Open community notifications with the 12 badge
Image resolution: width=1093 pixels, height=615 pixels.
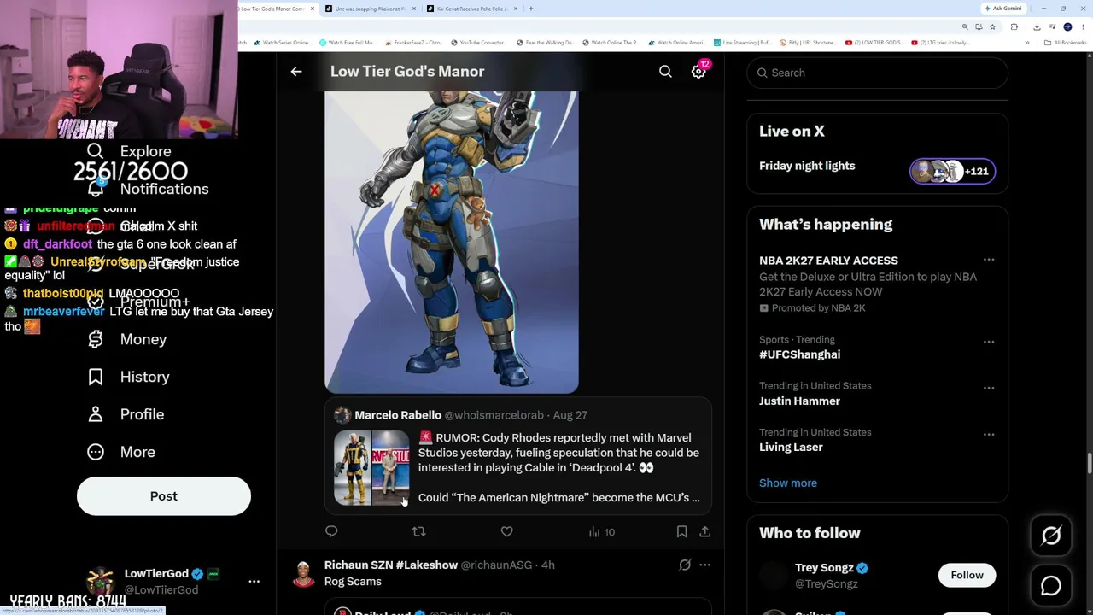click(699, 71)
